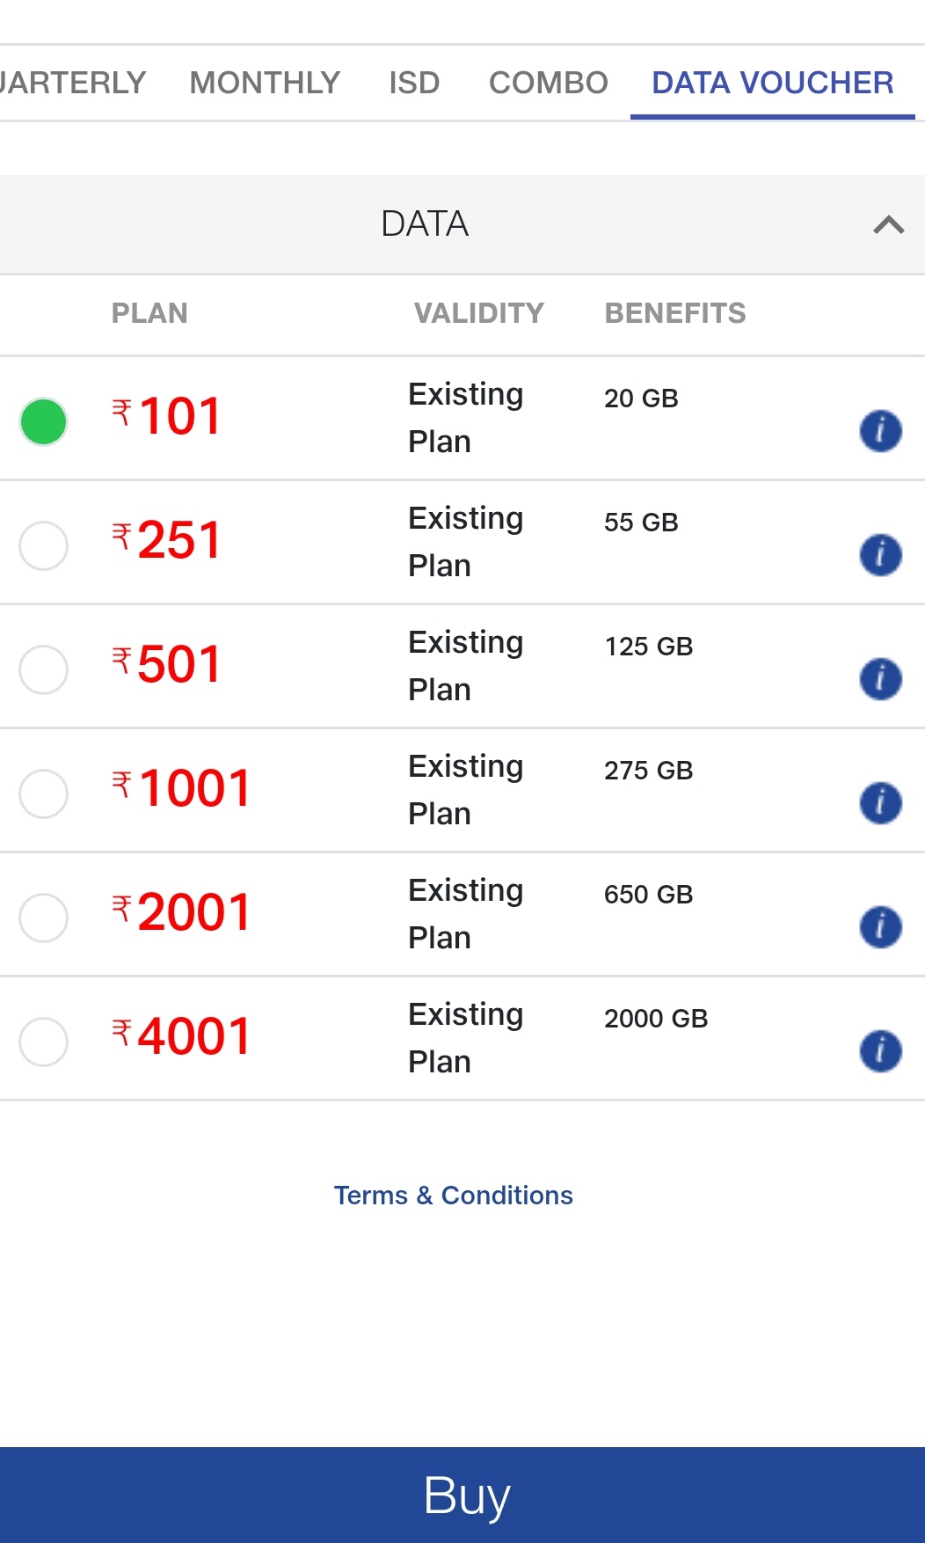Choose the ₹1001 plan radio button

[44, 793]
